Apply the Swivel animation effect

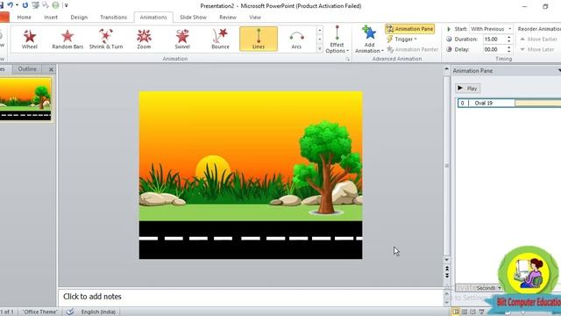pos(182,39)
